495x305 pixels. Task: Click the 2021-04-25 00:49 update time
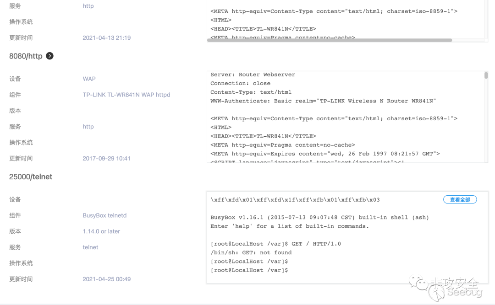106,279
